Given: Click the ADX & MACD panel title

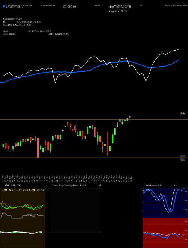Looking at the screenshot, I should 12,186.
